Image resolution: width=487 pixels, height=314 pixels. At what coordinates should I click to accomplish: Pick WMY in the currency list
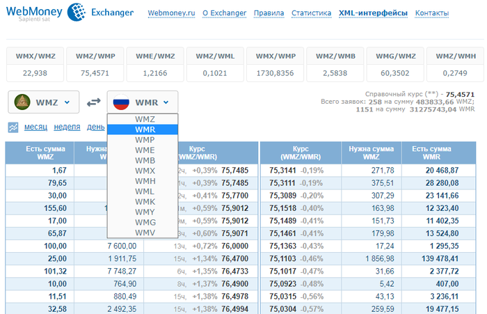tap(143, 212)
